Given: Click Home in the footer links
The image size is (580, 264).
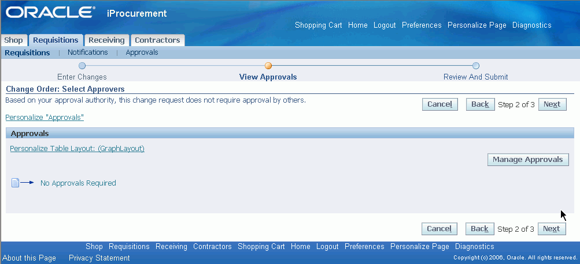Looking at the screenshot, I should (300, 246).
